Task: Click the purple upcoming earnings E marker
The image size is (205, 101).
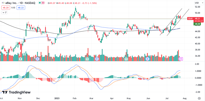Action: coord(181,59)
